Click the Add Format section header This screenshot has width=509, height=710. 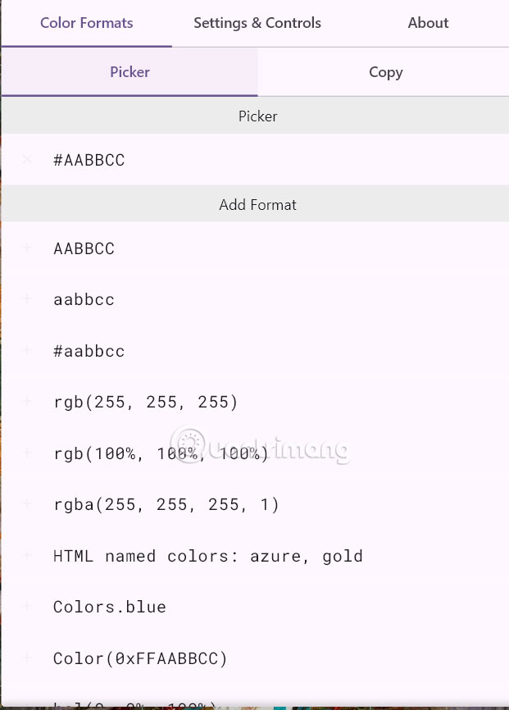tap(257, 204)
